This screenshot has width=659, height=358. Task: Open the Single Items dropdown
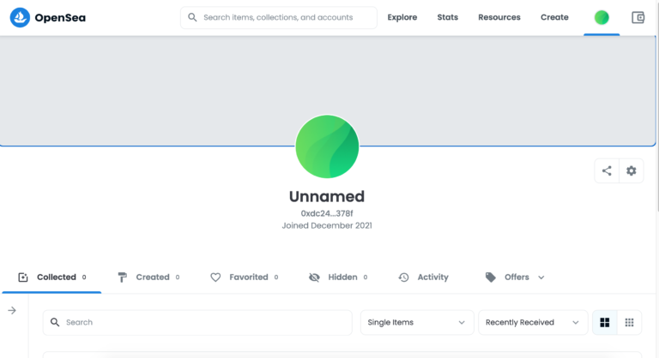pos(416,322)
